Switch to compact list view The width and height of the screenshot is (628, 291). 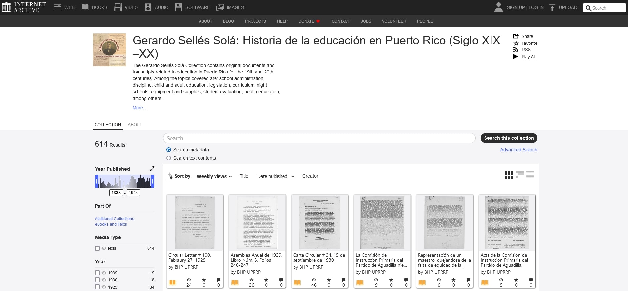[x=530, y=175]
